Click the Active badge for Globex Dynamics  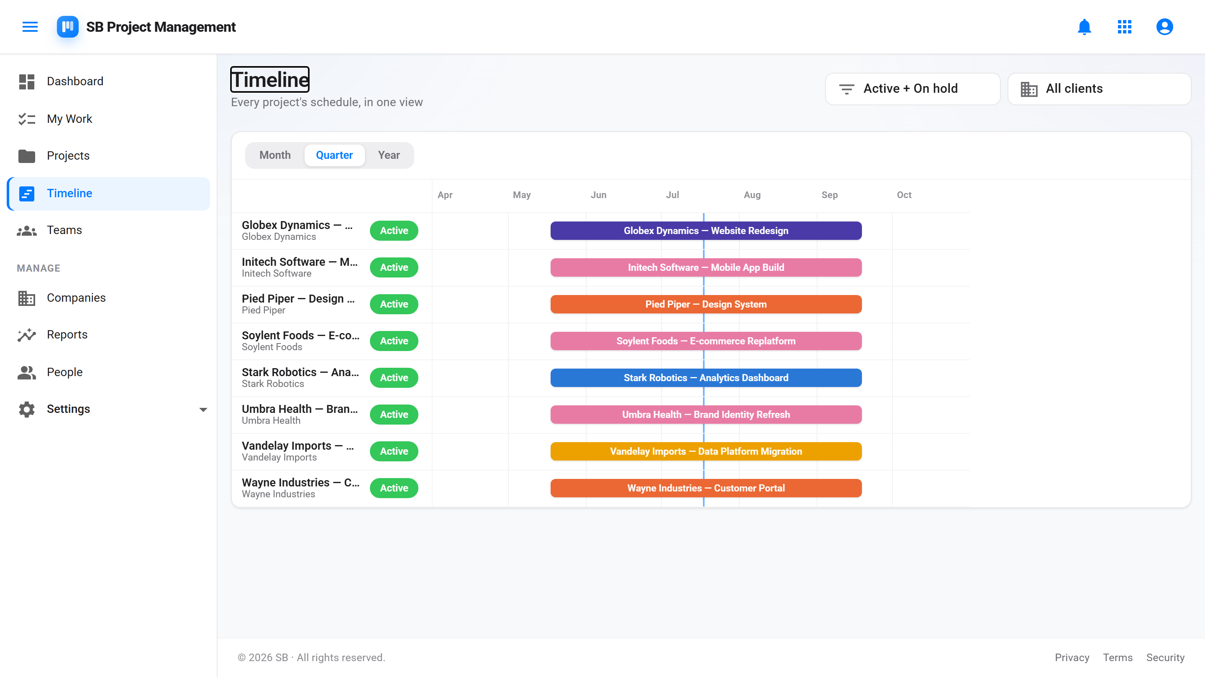tap(394, 231)
